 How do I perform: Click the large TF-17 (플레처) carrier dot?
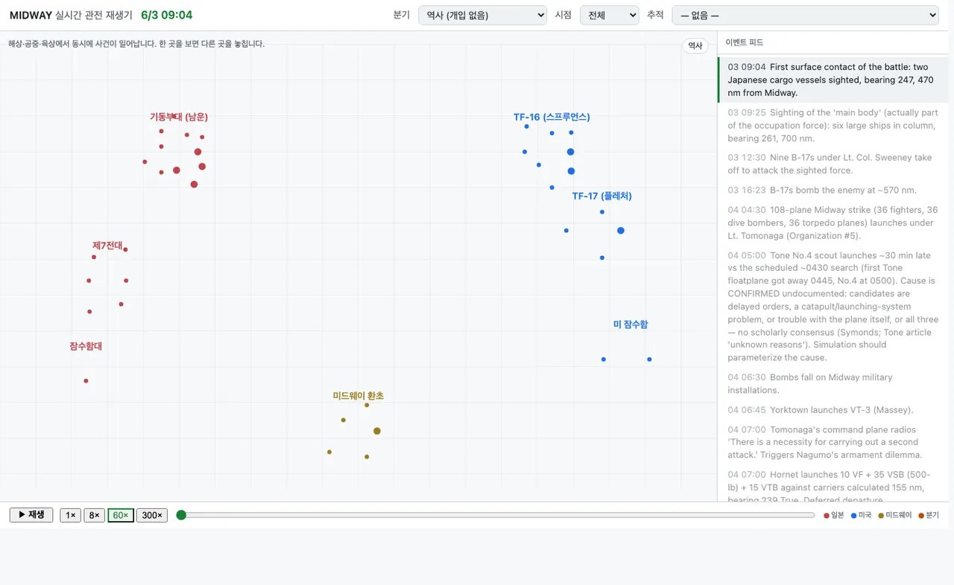coord(621,231)
